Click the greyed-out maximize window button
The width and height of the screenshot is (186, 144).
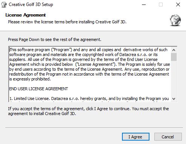(161, 5)
